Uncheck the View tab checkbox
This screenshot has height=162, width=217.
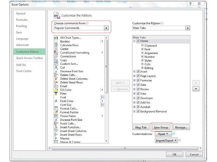[138, 93]
